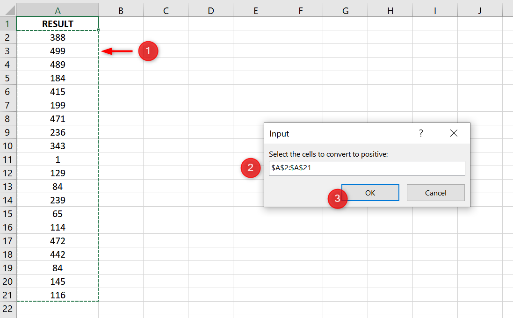Select the cell with value 1

(57, 159)
